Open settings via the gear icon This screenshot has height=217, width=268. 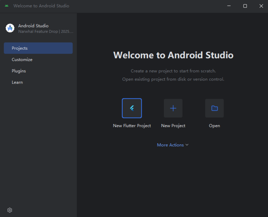pos(10,210)
